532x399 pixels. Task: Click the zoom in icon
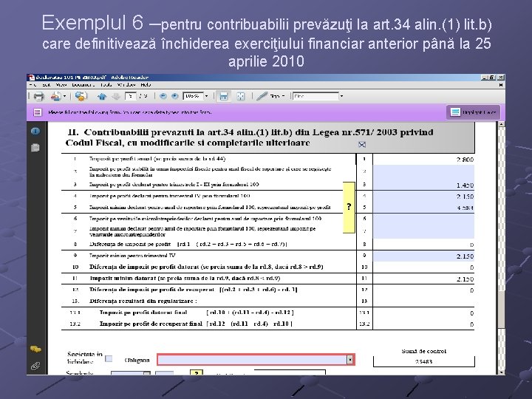[x=174, y=96]
